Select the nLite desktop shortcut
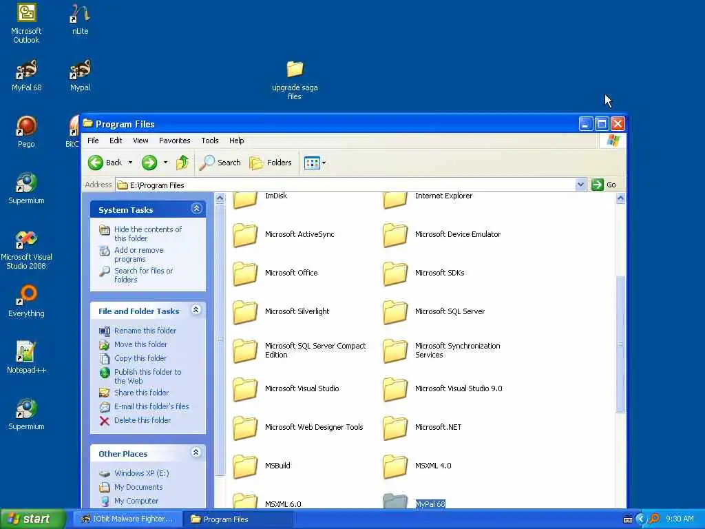The height and width of the screenshot is (529, 705). (x=80, y=20)
